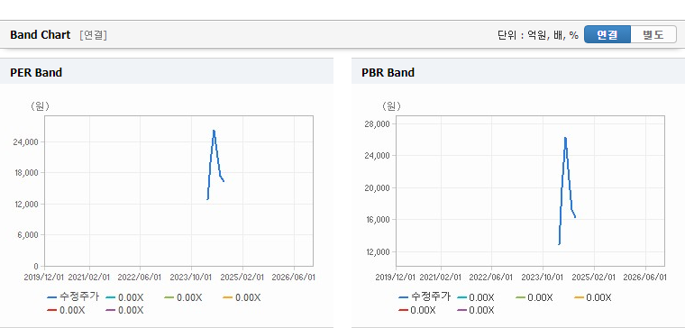Click 2025/02/01 date on PBR Band axis
Screen dimensions: 685x328
click(x=595, y=278)
